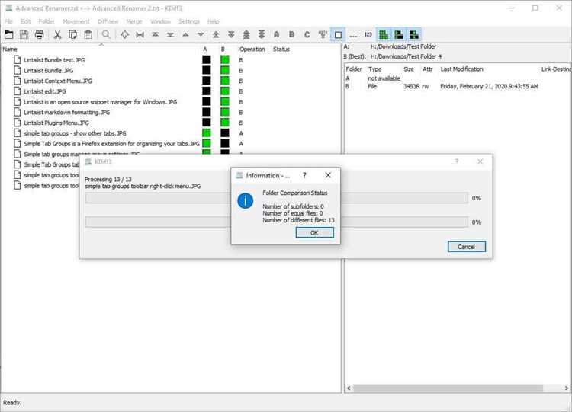Click the Next delta down-arrow icon
This screenshot has width=572, height=412.
click(201, 34)
